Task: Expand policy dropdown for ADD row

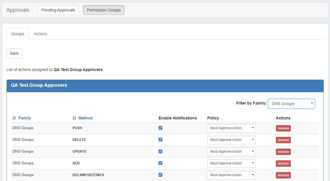Action: coord(231,164)
